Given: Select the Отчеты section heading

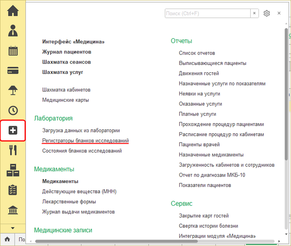Looking at the screenshot, I should [181, 41].
